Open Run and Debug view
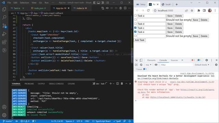This screenshot has height=123, width=219. click(4, 34)
